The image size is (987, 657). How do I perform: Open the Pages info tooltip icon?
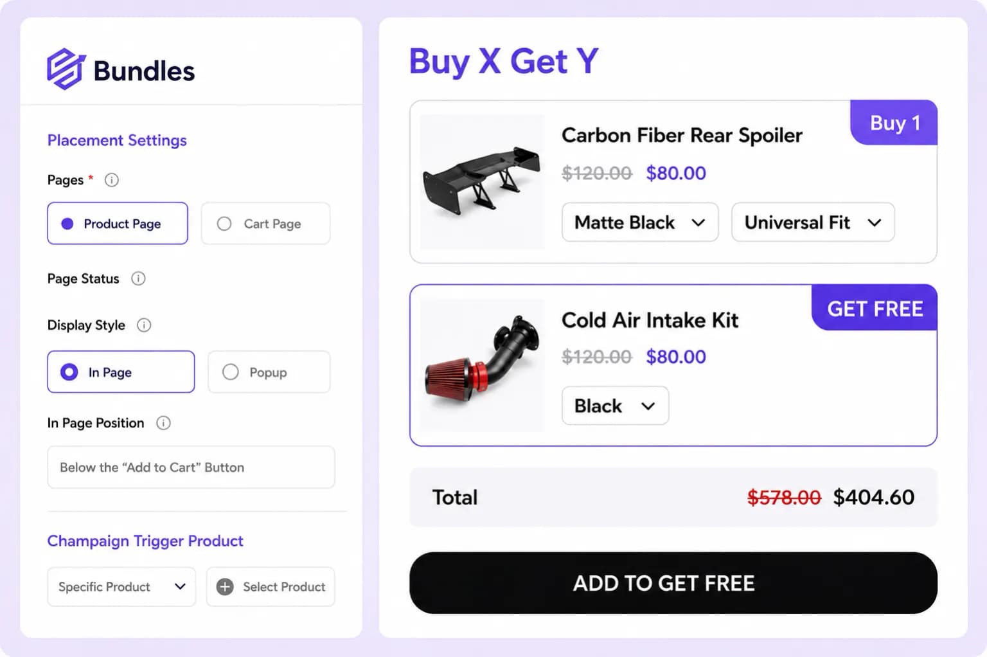pyautogui.click(x=112, y=180)
